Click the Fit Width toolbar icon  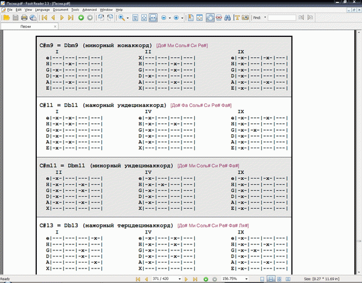pos(154,18)
